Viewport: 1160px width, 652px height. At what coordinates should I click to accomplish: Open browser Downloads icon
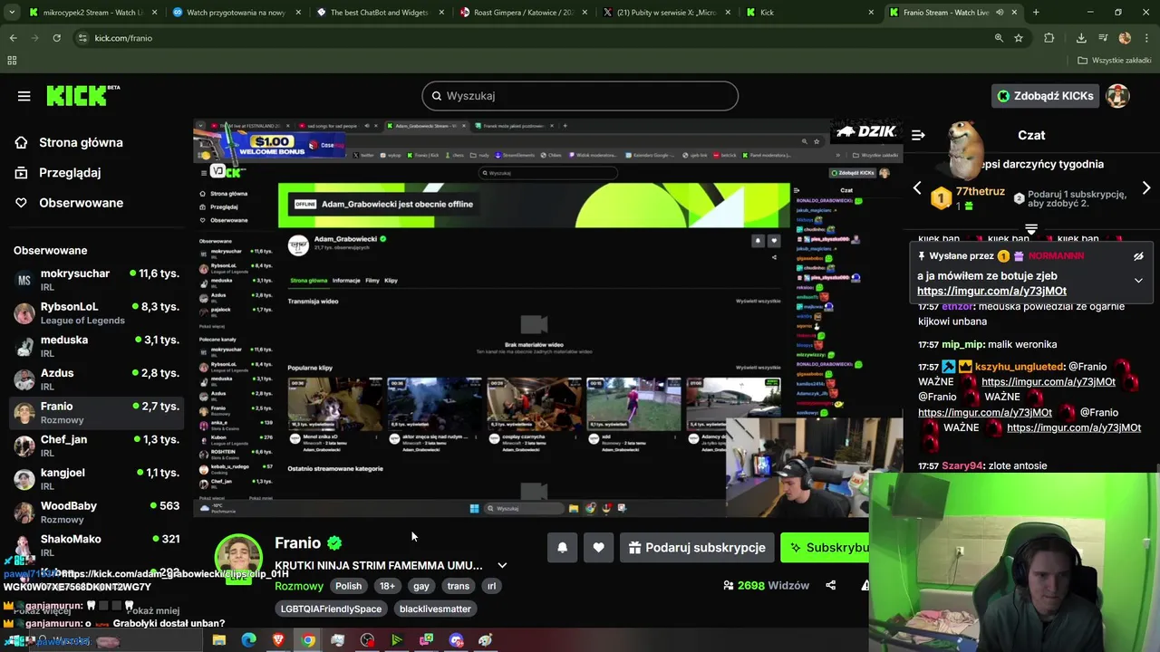pyautogui.click(x=1081, y=38)
